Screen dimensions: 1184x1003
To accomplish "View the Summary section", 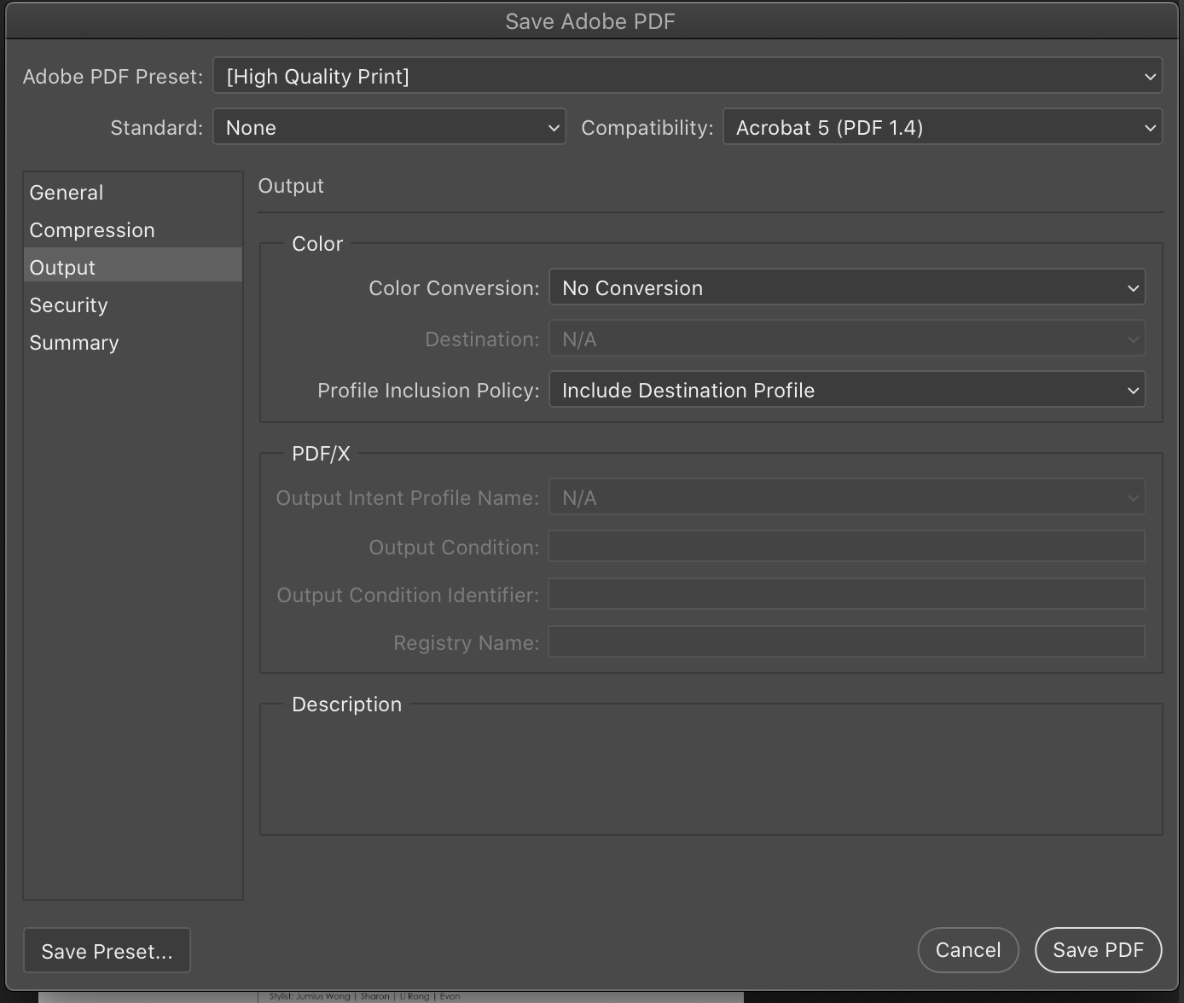I will [x=73, y=342].
